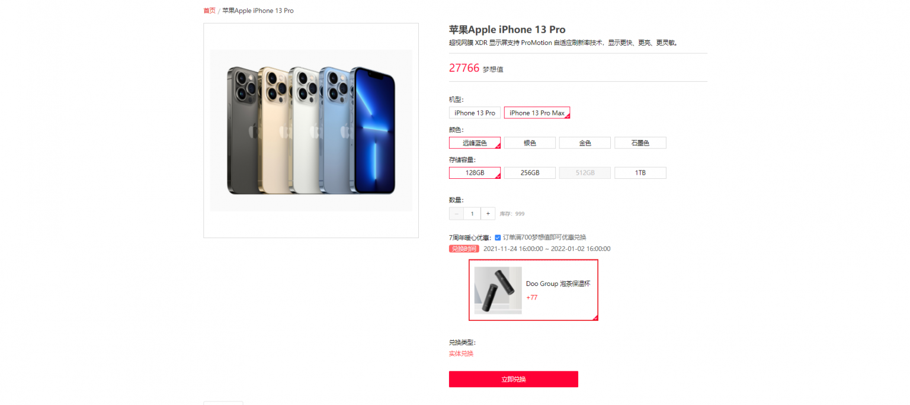The height and width of the screenshot is (405, 910).
Task: Select 128GB storage capacity
Action: [x=475, y=173]
